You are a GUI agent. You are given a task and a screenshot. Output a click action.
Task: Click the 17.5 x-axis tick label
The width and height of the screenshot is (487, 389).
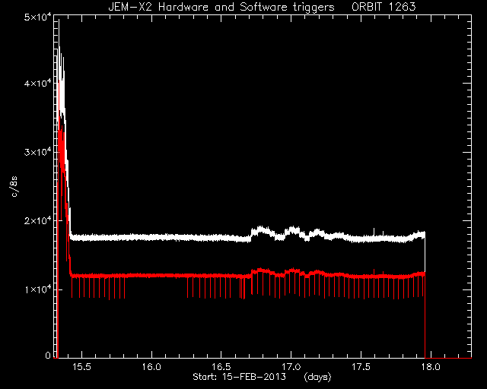point(361,367)
